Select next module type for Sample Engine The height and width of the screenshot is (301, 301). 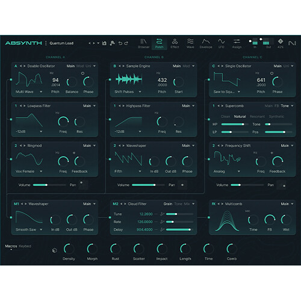click(123, 66)
